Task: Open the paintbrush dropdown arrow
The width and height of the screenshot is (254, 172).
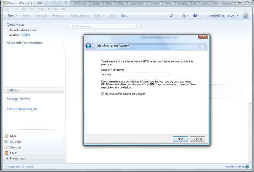Action: 175,15
